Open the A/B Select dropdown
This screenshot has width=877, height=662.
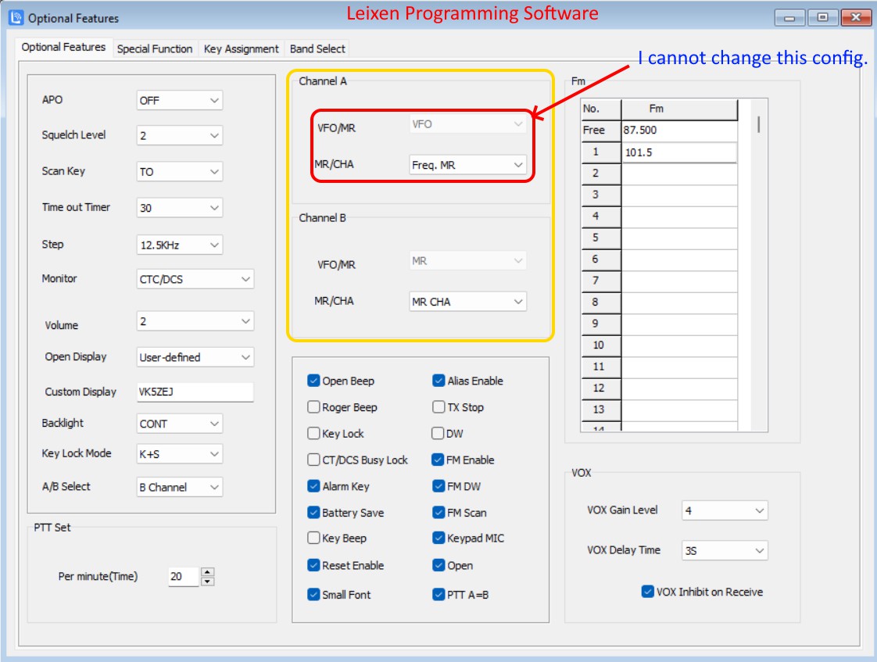click(x=180, y=487)
